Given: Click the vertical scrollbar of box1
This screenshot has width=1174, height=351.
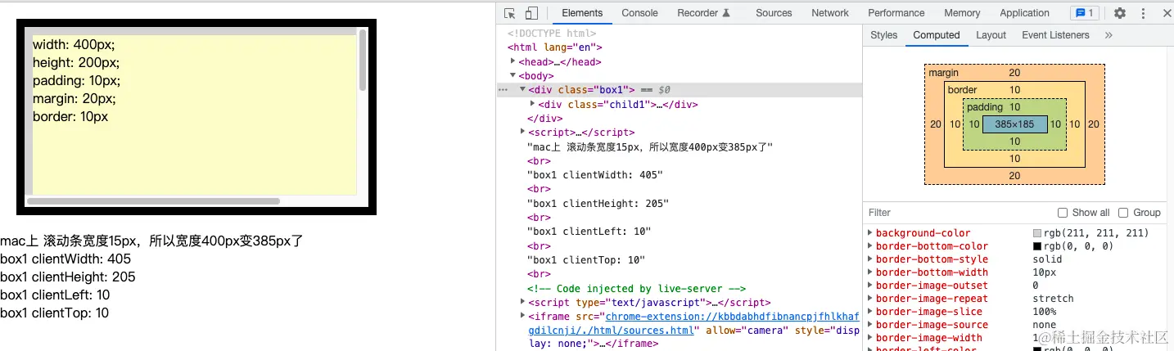Looking at the screenshot, I should (363, 61).
